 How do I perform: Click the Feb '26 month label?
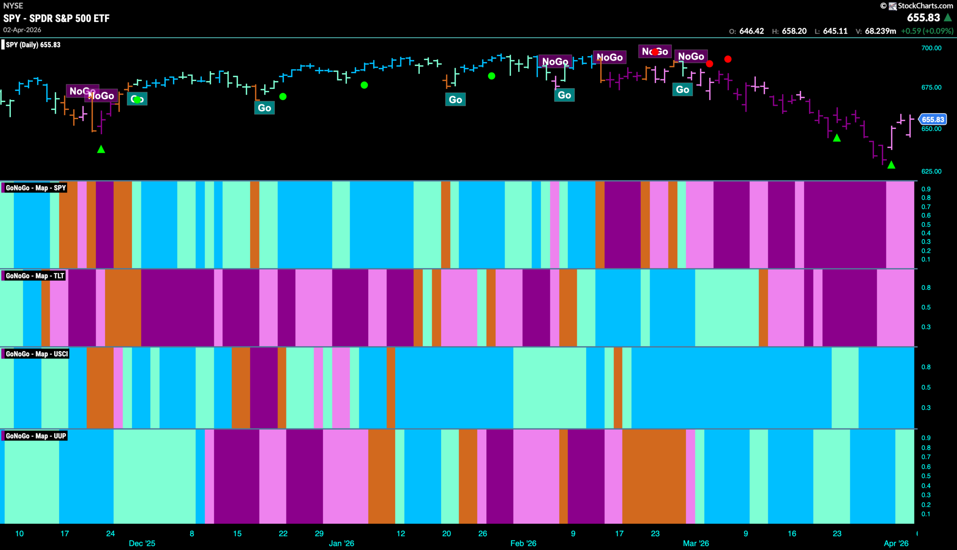(x=523, y=543)
